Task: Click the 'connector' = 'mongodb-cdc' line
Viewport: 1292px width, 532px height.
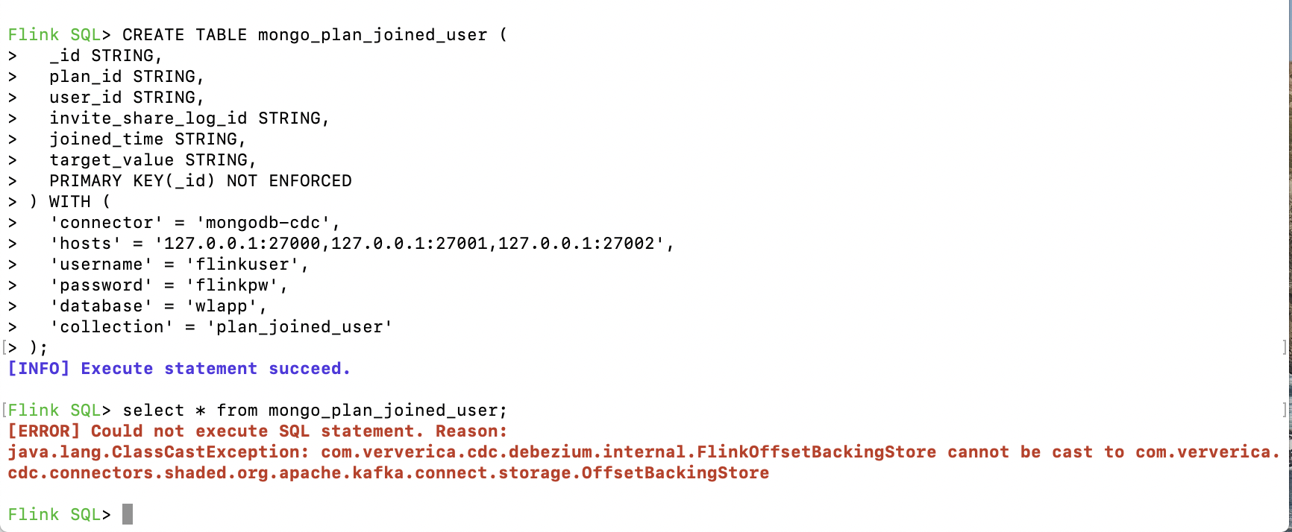Action: tap(195, 223)
